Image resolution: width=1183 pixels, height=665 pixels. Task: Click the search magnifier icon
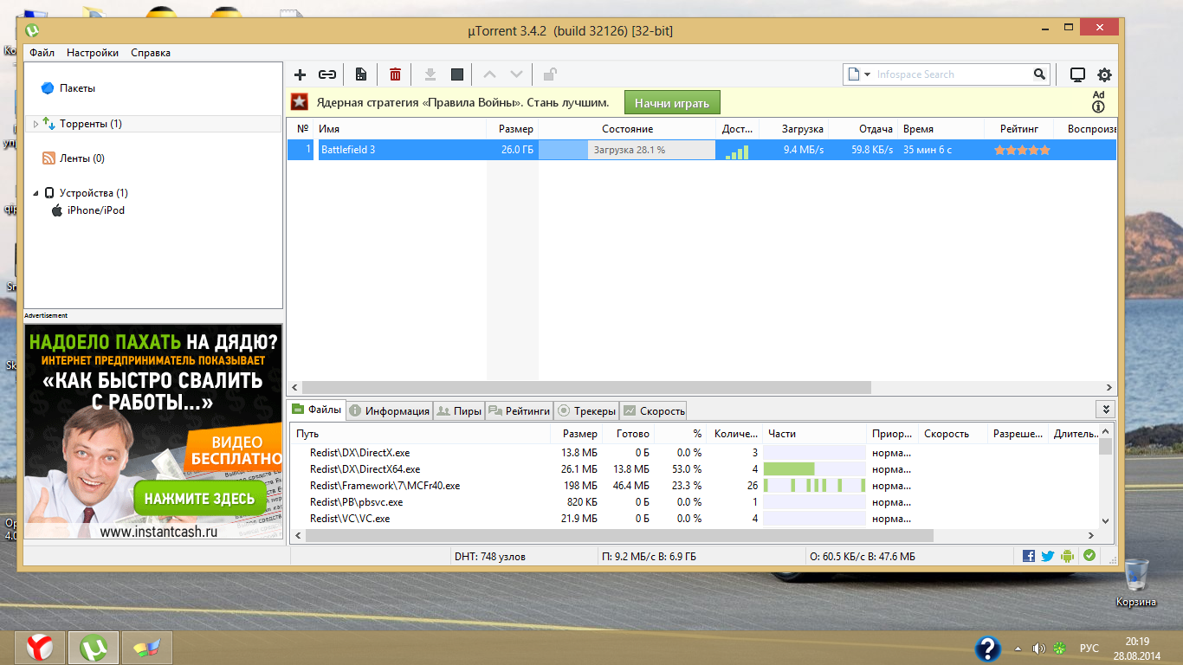click(1039, 74)
